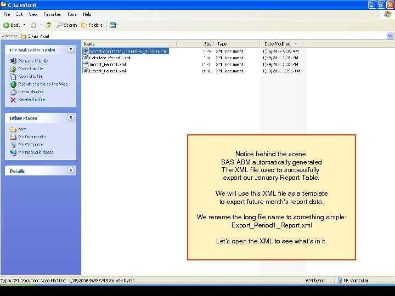Viewport: 395px width, 296px height.
Task: Open the Tools menu
Action: point(72,14)
